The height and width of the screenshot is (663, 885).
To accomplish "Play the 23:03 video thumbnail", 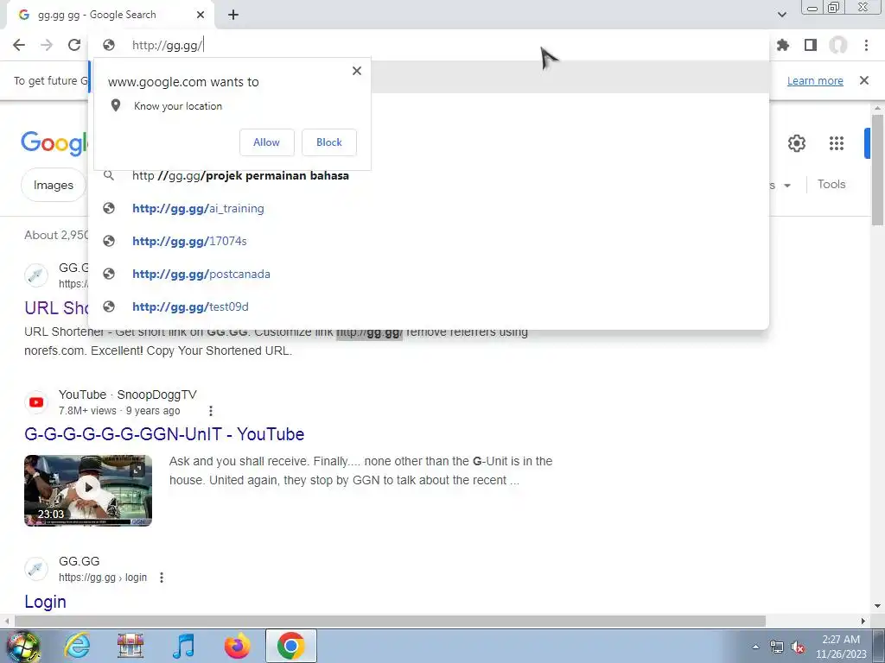I will point(88,490).
